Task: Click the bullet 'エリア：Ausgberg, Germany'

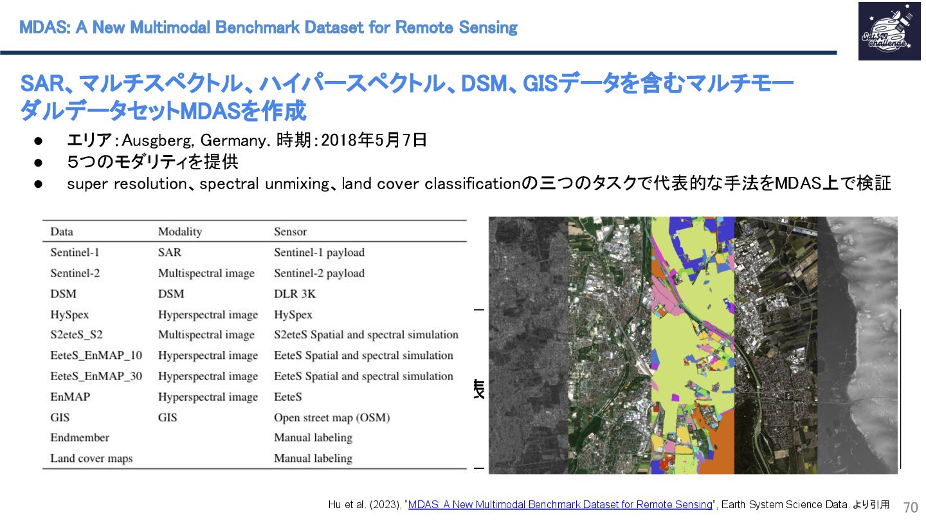Action: point(247,140)
